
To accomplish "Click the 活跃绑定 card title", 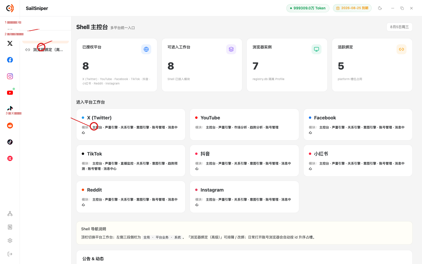I will [345, 47].
